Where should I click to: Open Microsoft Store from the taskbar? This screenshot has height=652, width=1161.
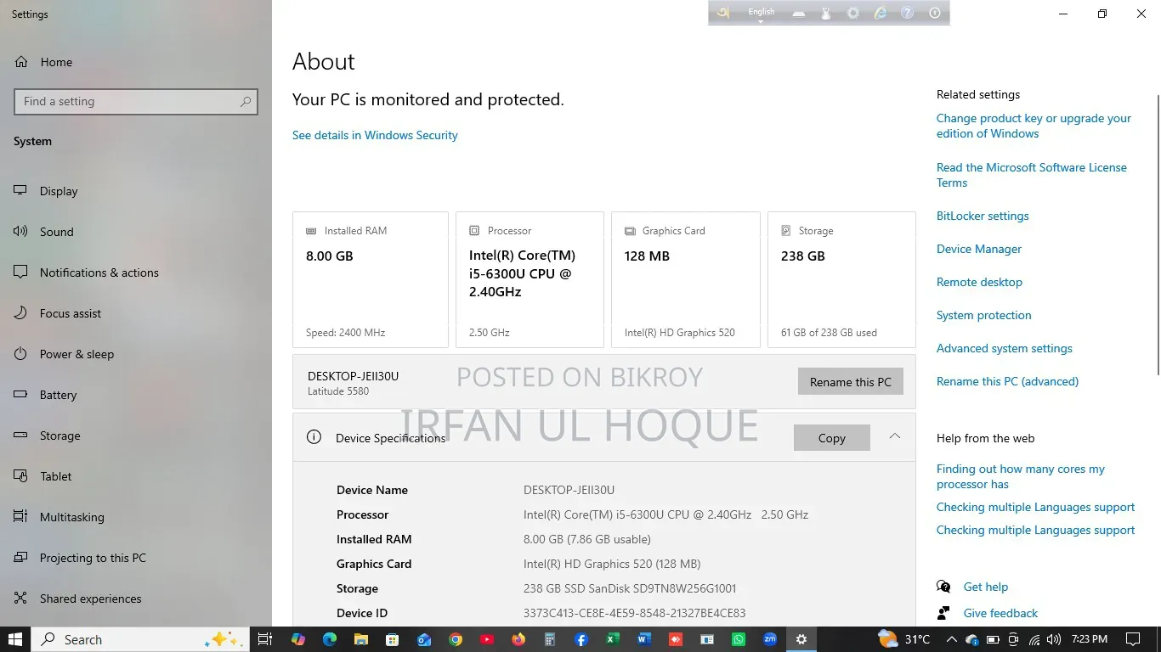coord(393,639)
